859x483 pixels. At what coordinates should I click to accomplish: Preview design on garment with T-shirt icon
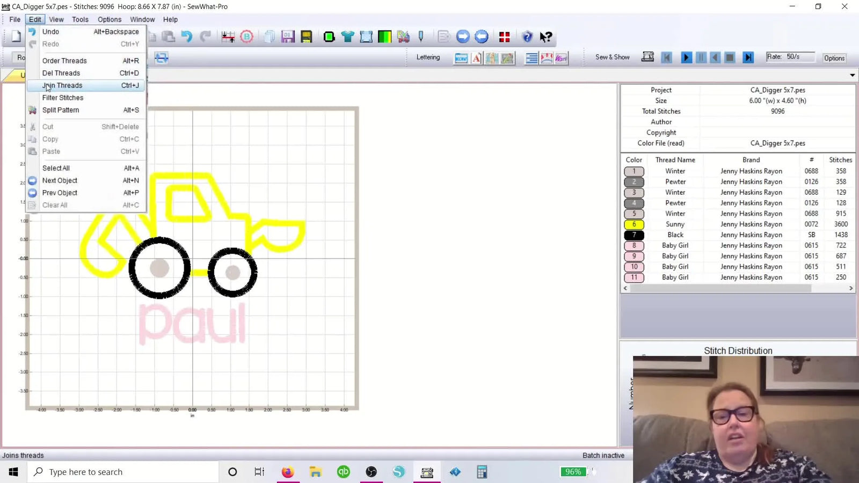(347, 36)
